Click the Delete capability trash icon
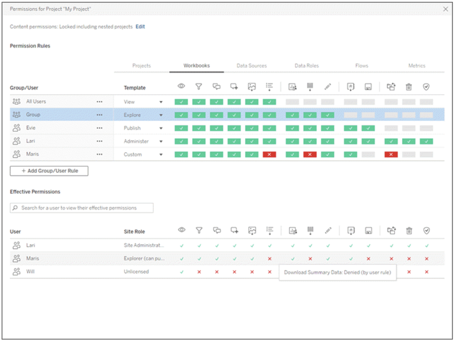Screen dimensions: 455x342 pos(409,86)
